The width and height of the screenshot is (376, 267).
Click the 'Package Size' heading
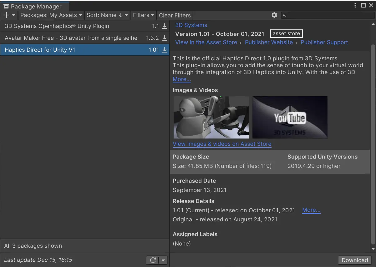(x=191, y=157)
